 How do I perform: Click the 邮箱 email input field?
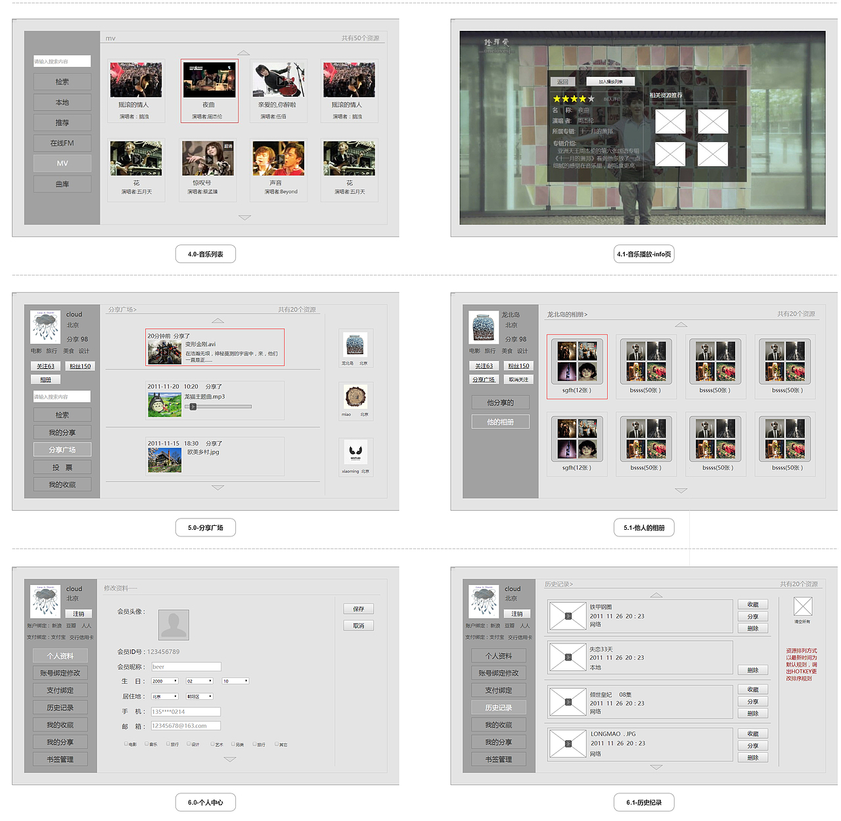click(x=186, y=726)
